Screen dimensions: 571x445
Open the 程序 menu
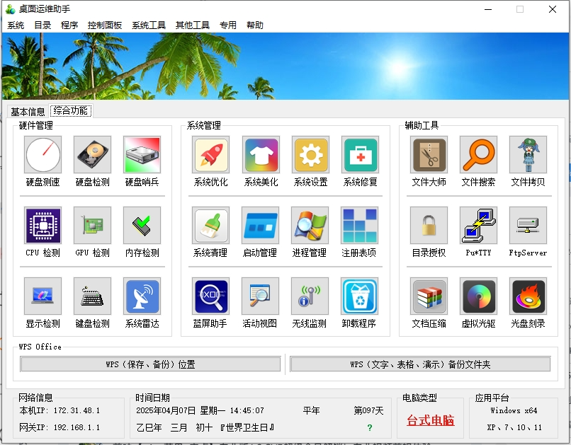(69, 25)
